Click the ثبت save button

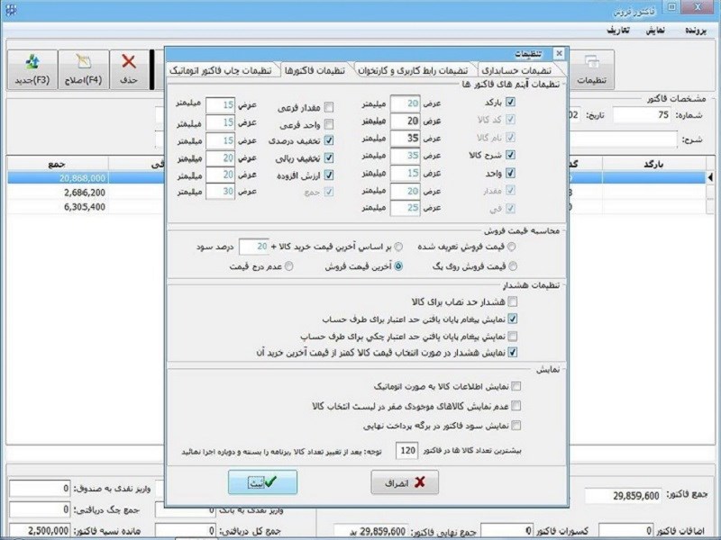[262, 481]
